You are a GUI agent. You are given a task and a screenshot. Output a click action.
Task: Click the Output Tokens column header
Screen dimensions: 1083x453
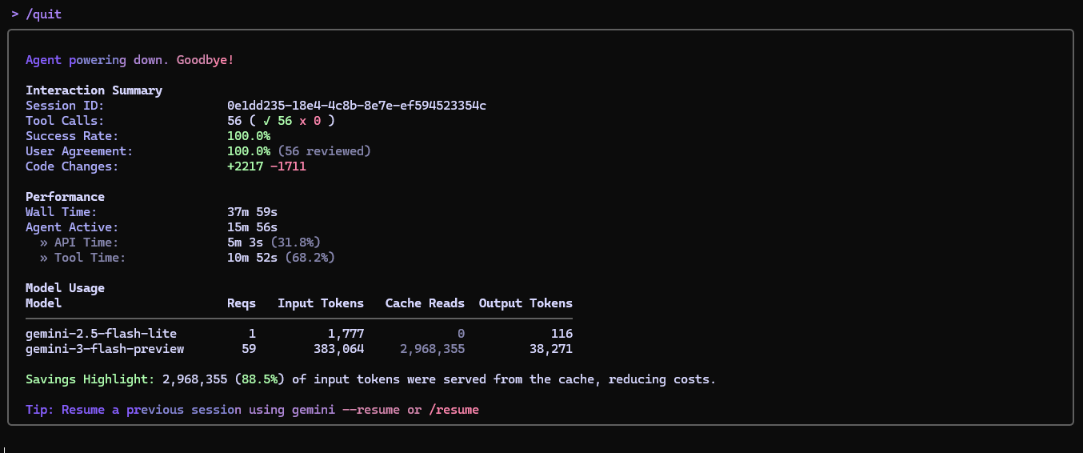[x=526, y=303]
